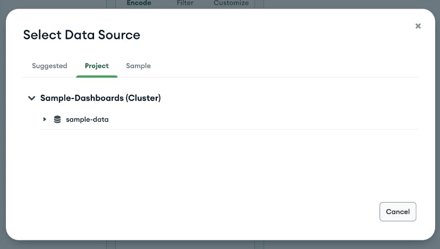Viewport: 440px width, 249px height.
Task: Click the Filter tab behind the dialog
Action: click(185, 3)
